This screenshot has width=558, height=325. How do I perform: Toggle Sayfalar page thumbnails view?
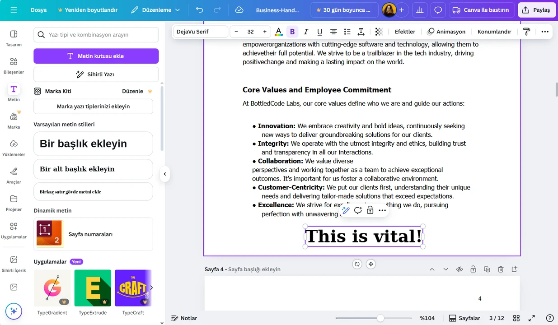click(464, 318)
